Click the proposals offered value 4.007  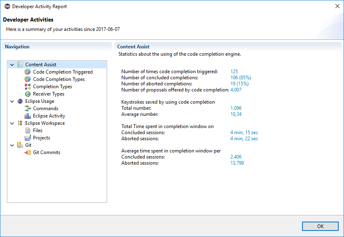point(236,90)
